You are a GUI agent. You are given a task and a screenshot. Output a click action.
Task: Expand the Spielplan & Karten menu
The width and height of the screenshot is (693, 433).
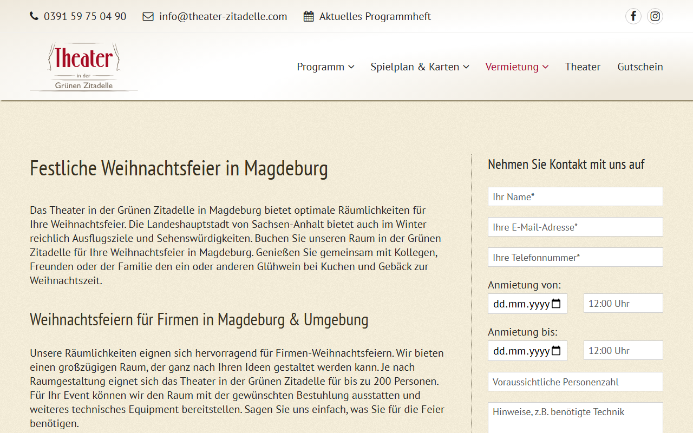[x=420, y=67]
